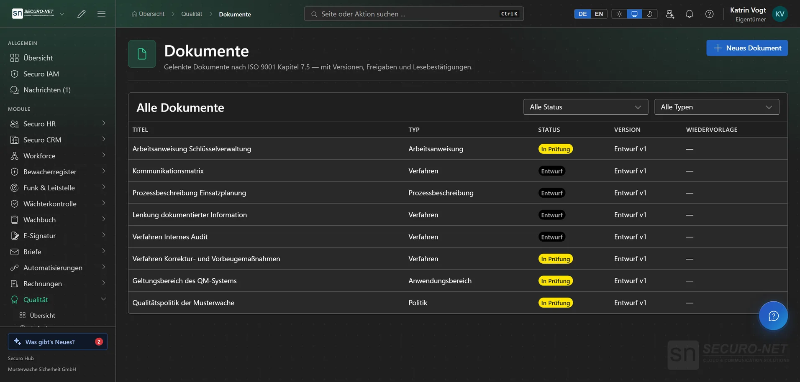Image resolution: width=800 pixels, height=382 pixels.
Task: Toggle the sidebar with the hamburger icon
Action: click(101, 14)
